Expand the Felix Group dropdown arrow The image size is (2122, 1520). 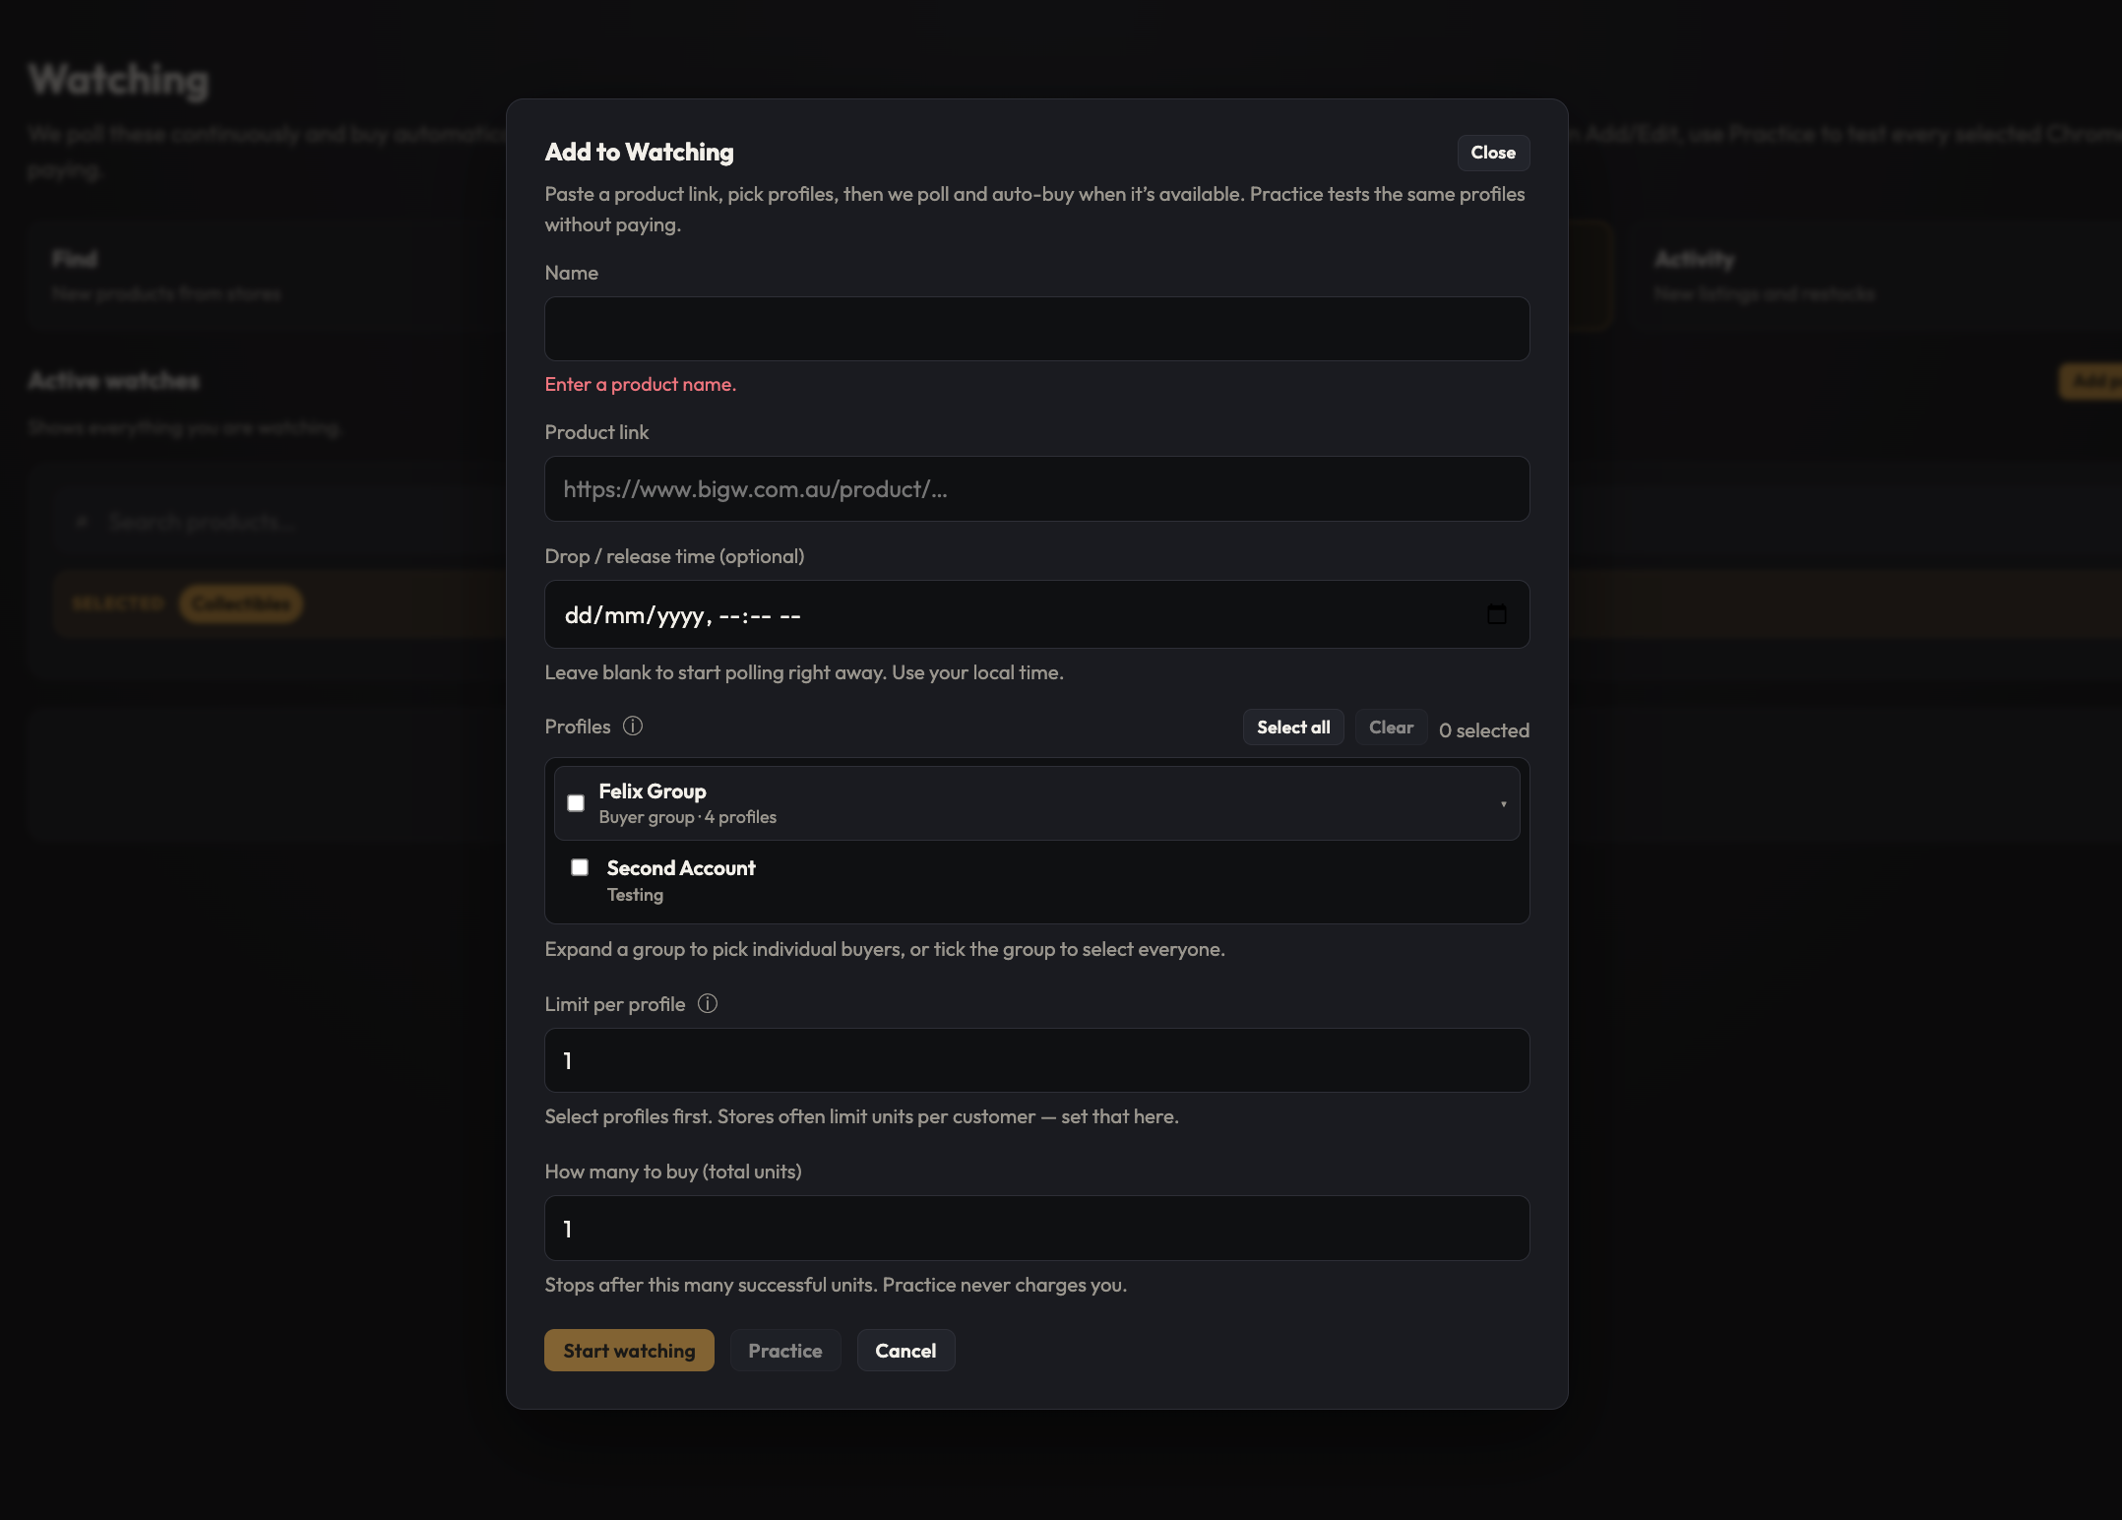1503,804
